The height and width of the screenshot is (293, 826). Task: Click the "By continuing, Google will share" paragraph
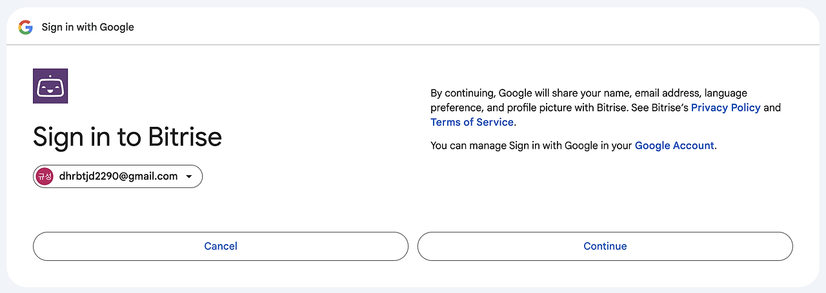pyautogui.click(x=606, y=108)
